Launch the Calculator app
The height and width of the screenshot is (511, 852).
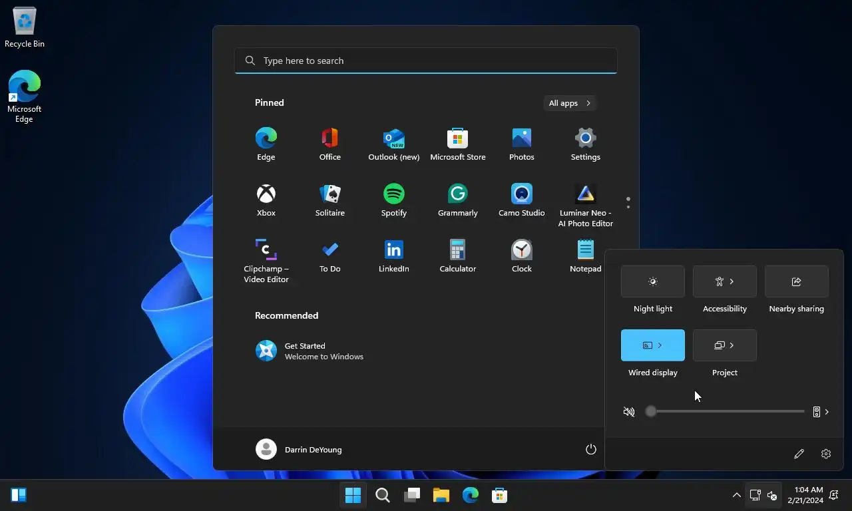[457, 255]
